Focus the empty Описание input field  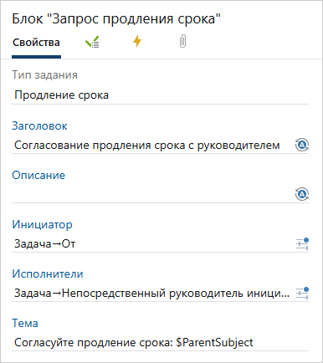tap(152, 194)
